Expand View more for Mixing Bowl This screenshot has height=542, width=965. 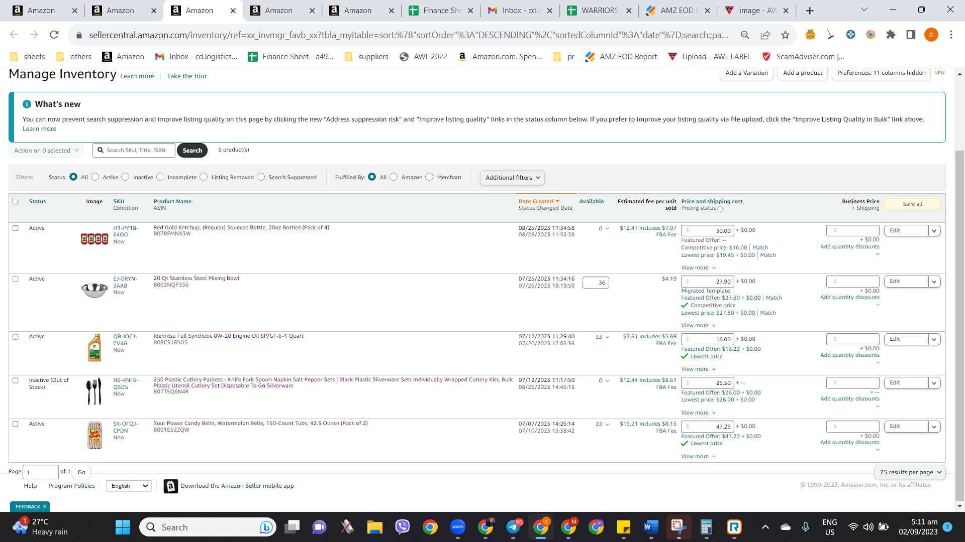[x=698, y=326]
